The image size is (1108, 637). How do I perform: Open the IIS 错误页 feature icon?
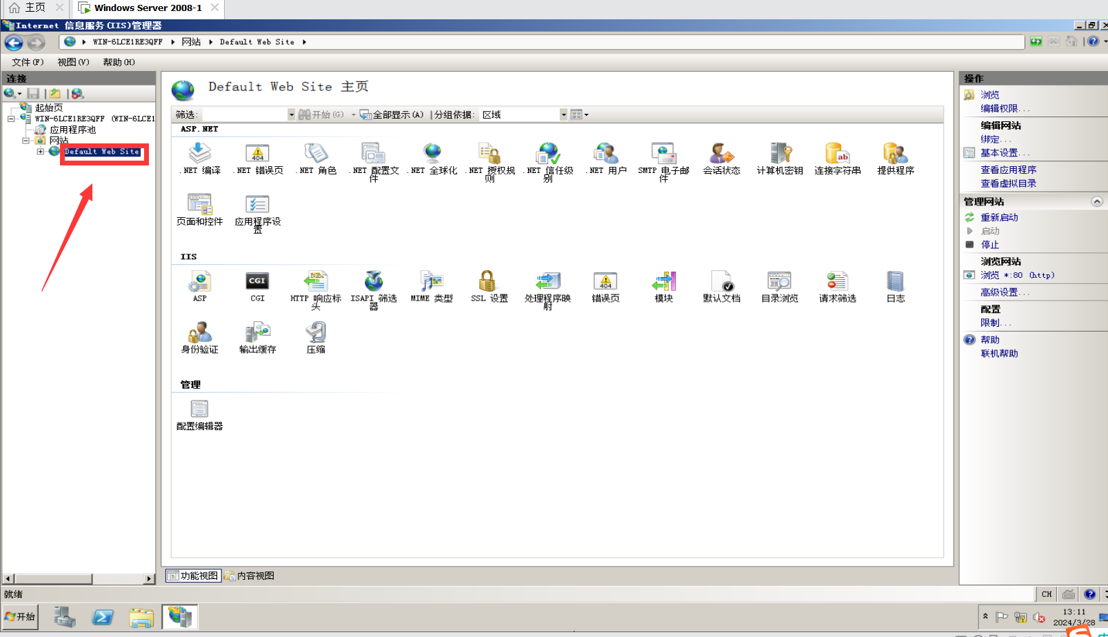pos(606,286)
